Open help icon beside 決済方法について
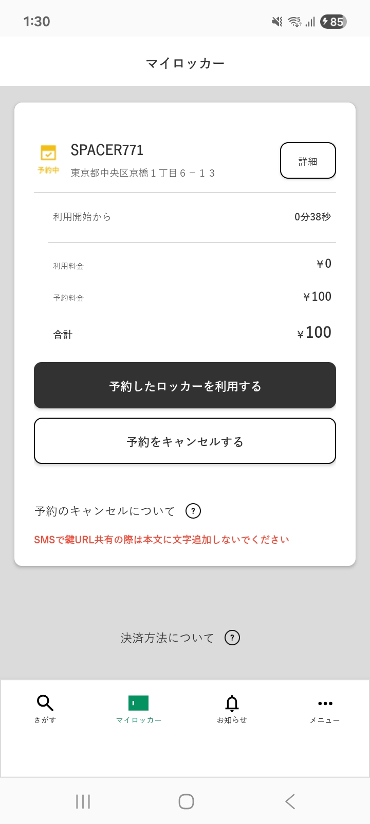Image resolution: width=370 pixels, height=824 pixels. 232,638
